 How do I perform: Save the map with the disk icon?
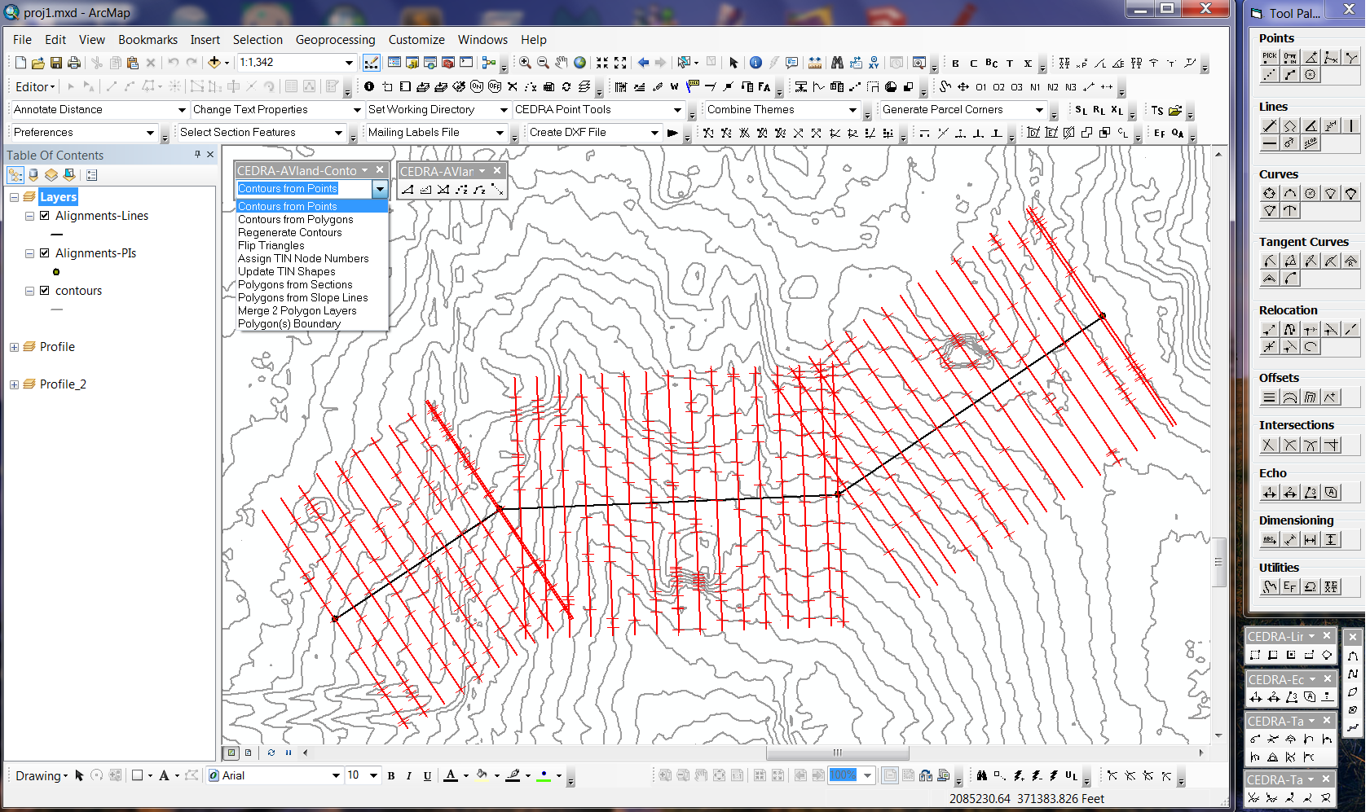point(56,63)
